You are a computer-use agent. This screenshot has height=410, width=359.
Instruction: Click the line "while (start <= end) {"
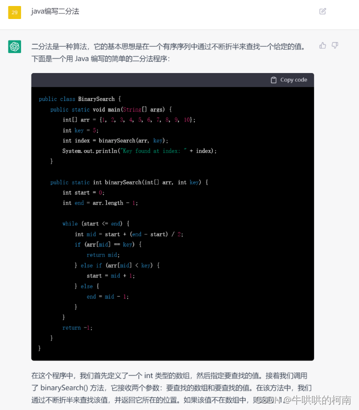pos(95,224)
